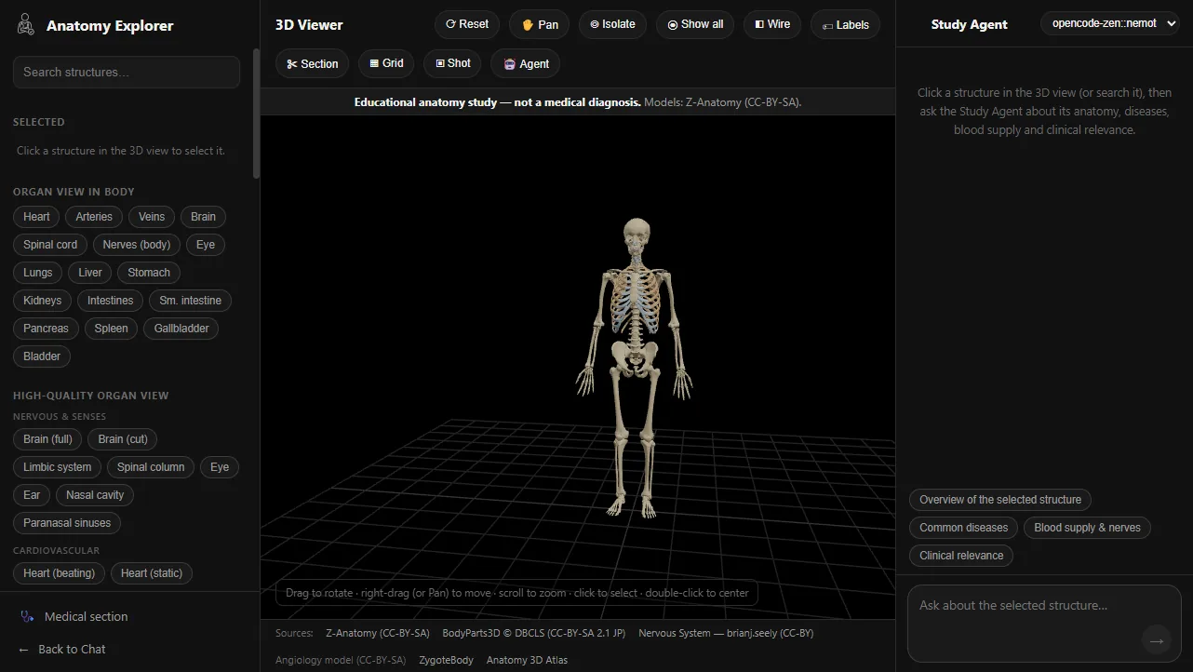
Task: Select the Sm. intestine chip
Action: [x=191, y=301]
